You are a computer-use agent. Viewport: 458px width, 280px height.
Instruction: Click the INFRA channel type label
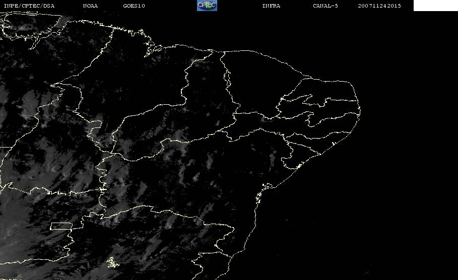[x=271, y=6]
